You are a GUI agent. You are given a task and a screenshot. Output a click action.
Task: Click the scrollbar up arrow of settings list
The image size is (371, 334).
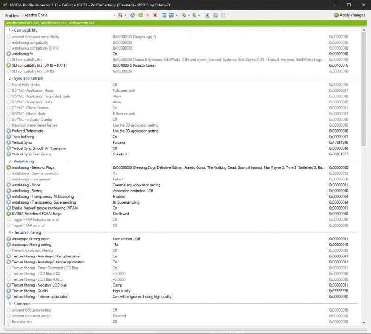(x=364, y=30)
